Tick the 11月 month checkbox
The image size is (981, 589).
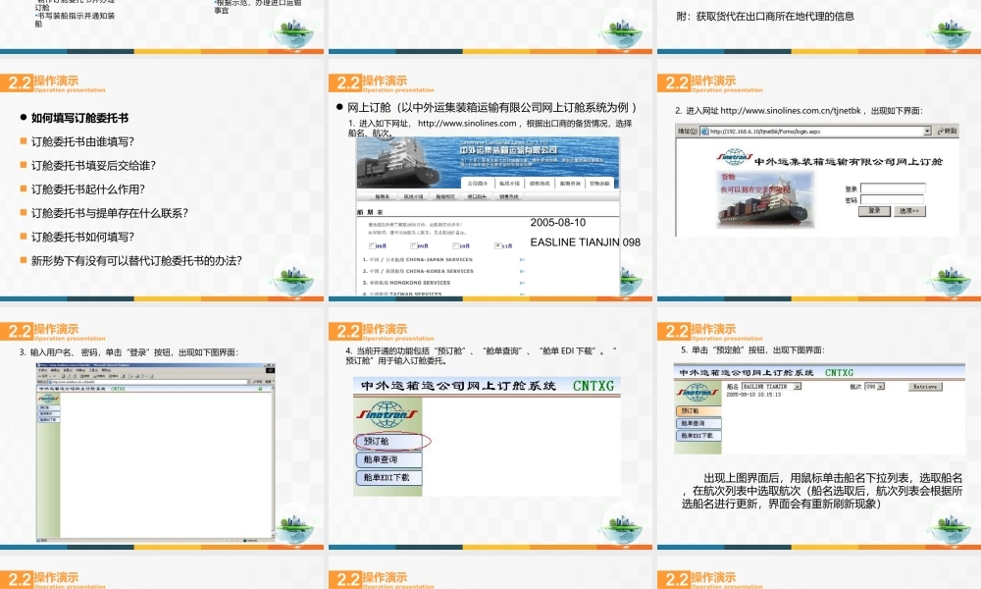[497, 246]
